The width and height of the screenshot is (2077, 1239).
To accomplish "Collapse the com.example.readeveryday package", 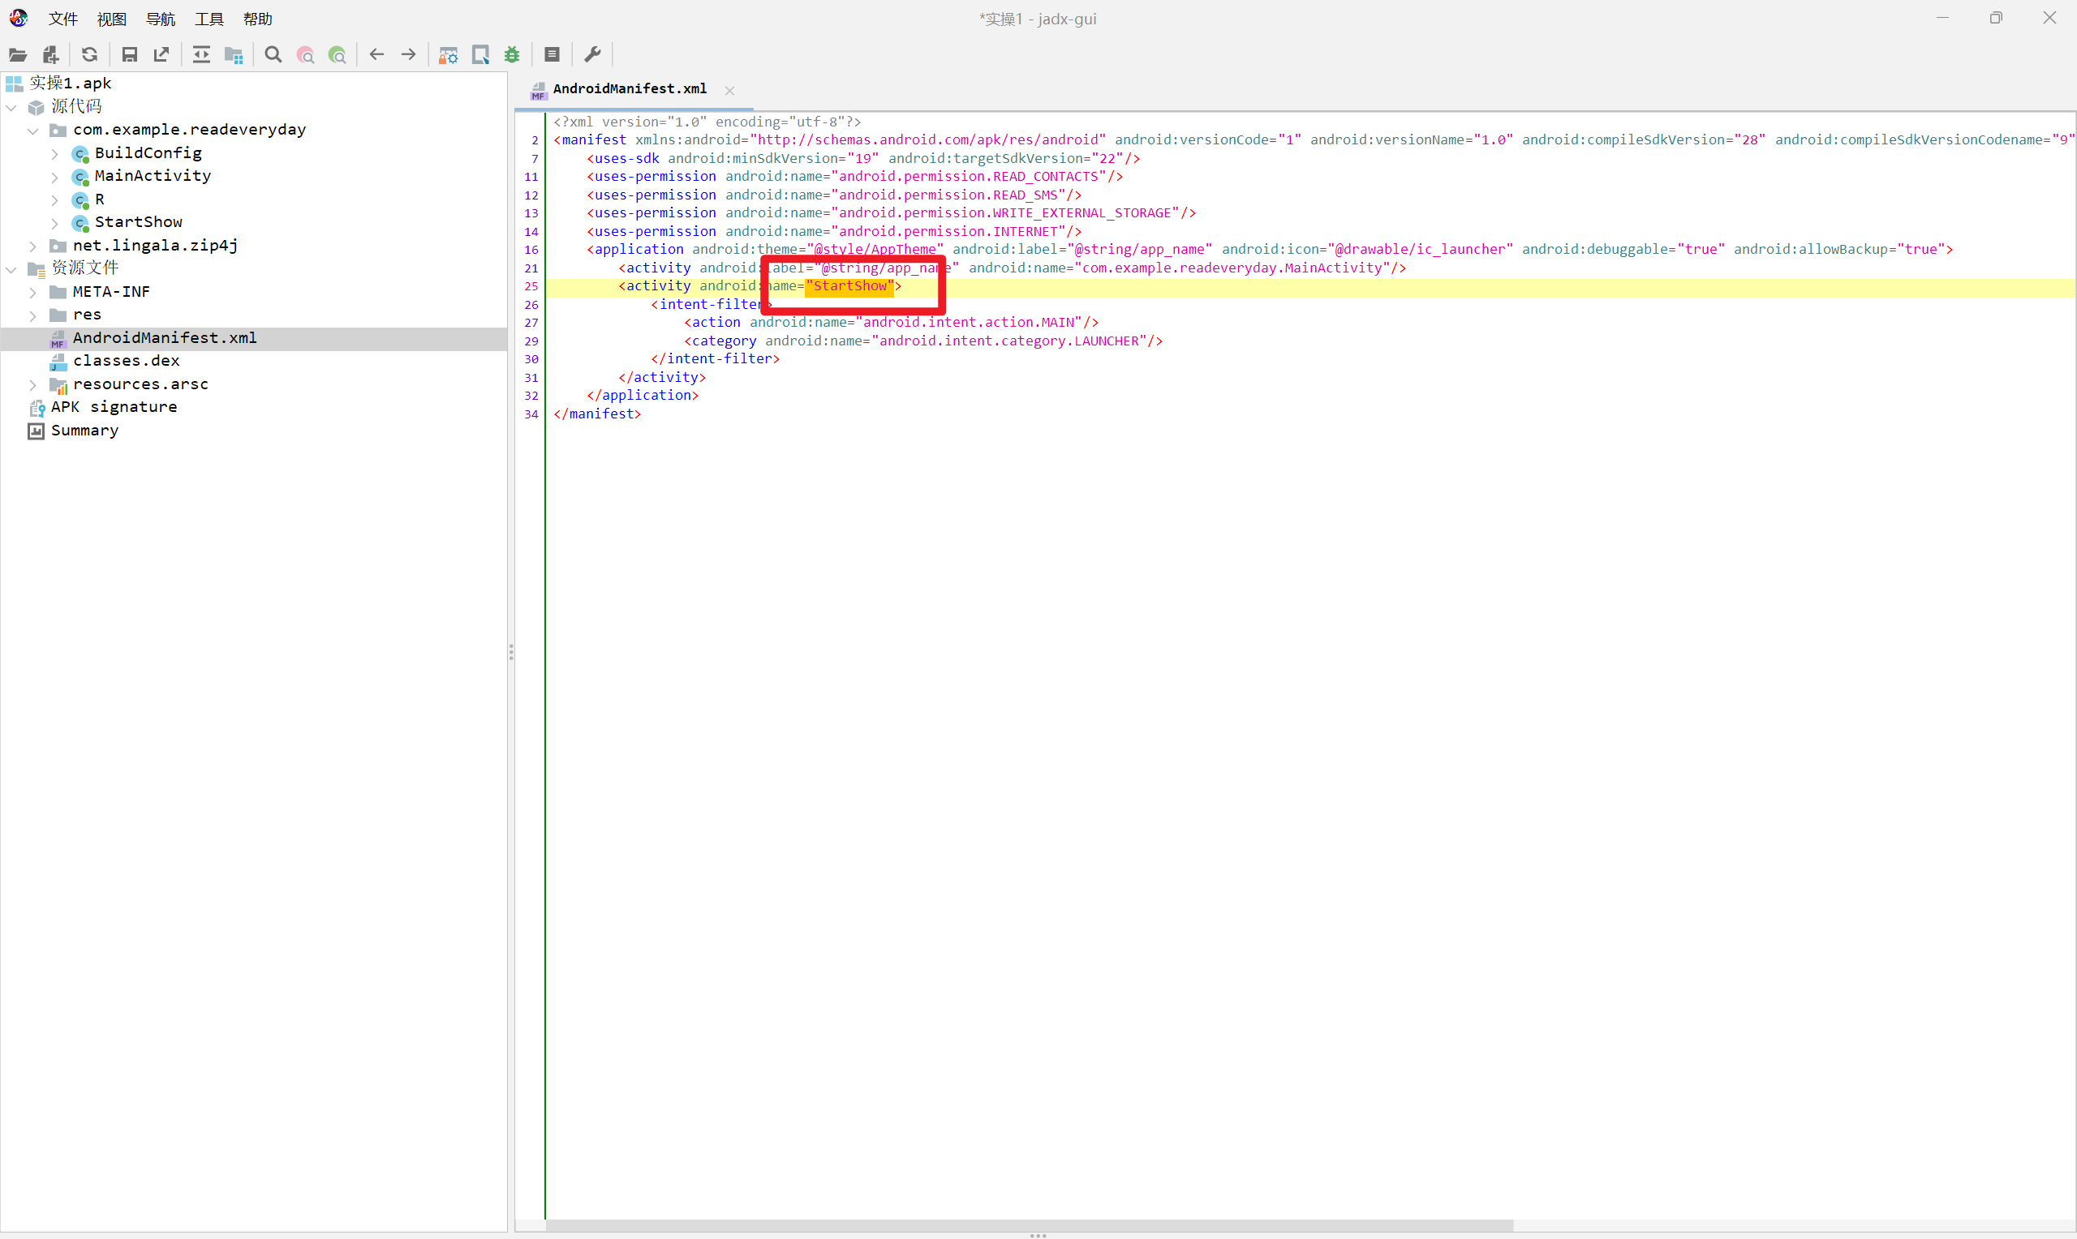I will click(33, 131).
